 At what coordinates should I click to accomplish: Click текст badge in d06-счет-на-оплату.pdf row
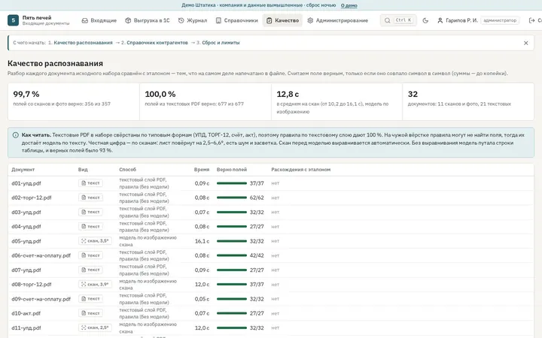coord(90,255)
